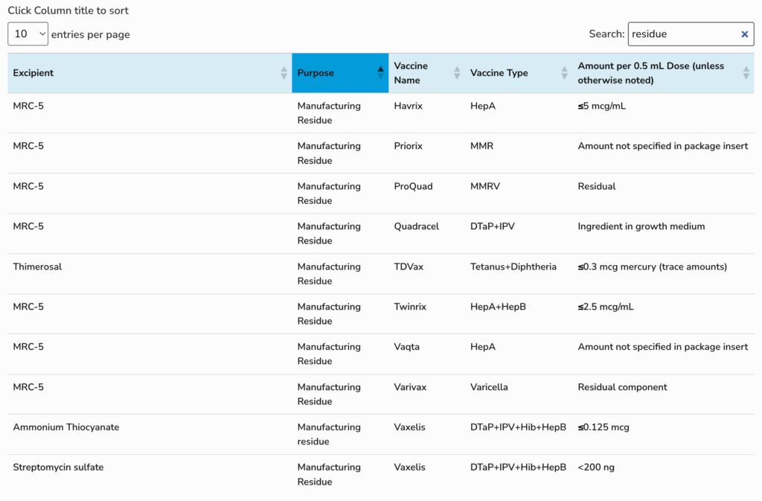Click the Search input containing 'residue'
762x501 pixels.
pyautogui.click(x=691, y=34)
